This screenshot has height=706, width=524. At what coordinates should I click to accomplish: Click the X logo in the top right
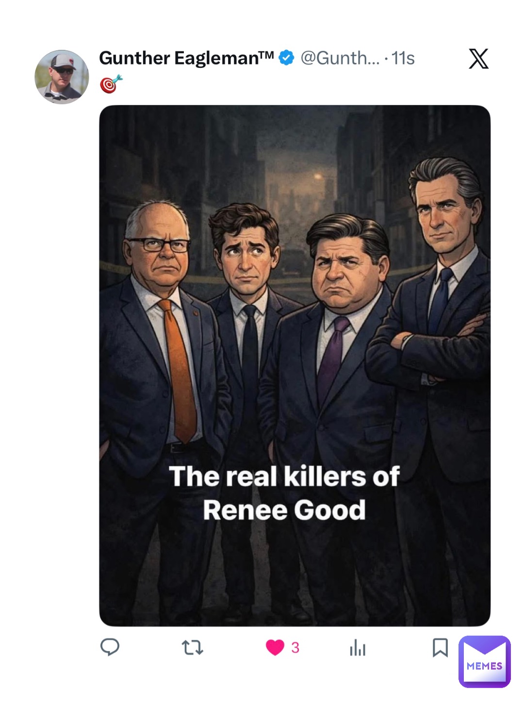(478, 59)
